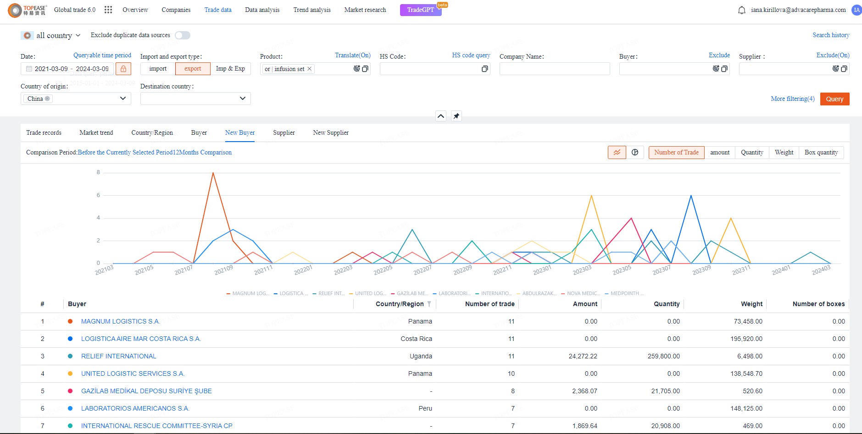The width and height of the screenshot is (862, 434).
Task: Open the IA user avatar menu
Action: point(856,10)
